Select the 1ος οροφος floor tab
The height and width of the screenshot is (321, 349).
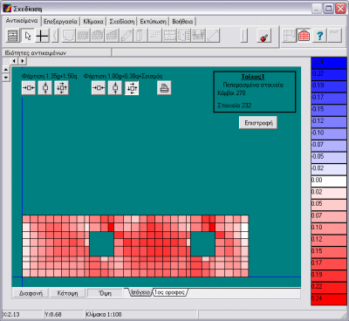click(169, 292)
